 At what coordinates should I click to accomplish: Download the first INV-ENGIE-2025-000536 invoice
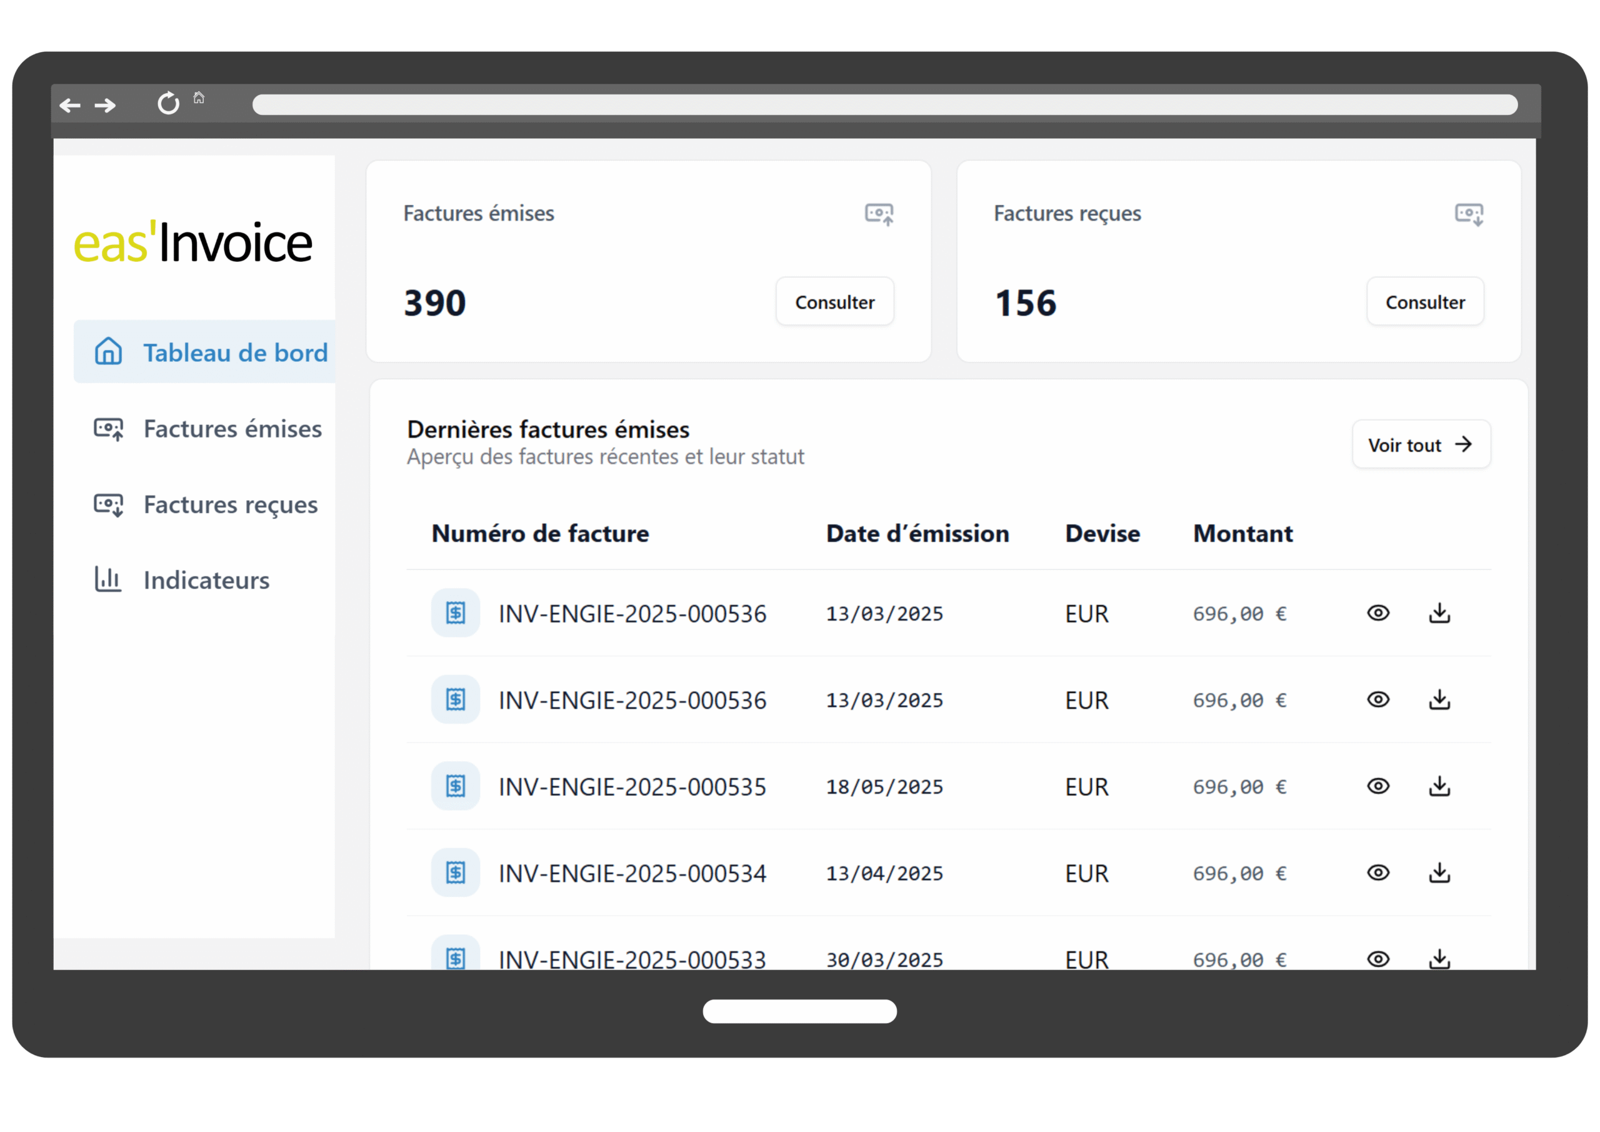1439,613
